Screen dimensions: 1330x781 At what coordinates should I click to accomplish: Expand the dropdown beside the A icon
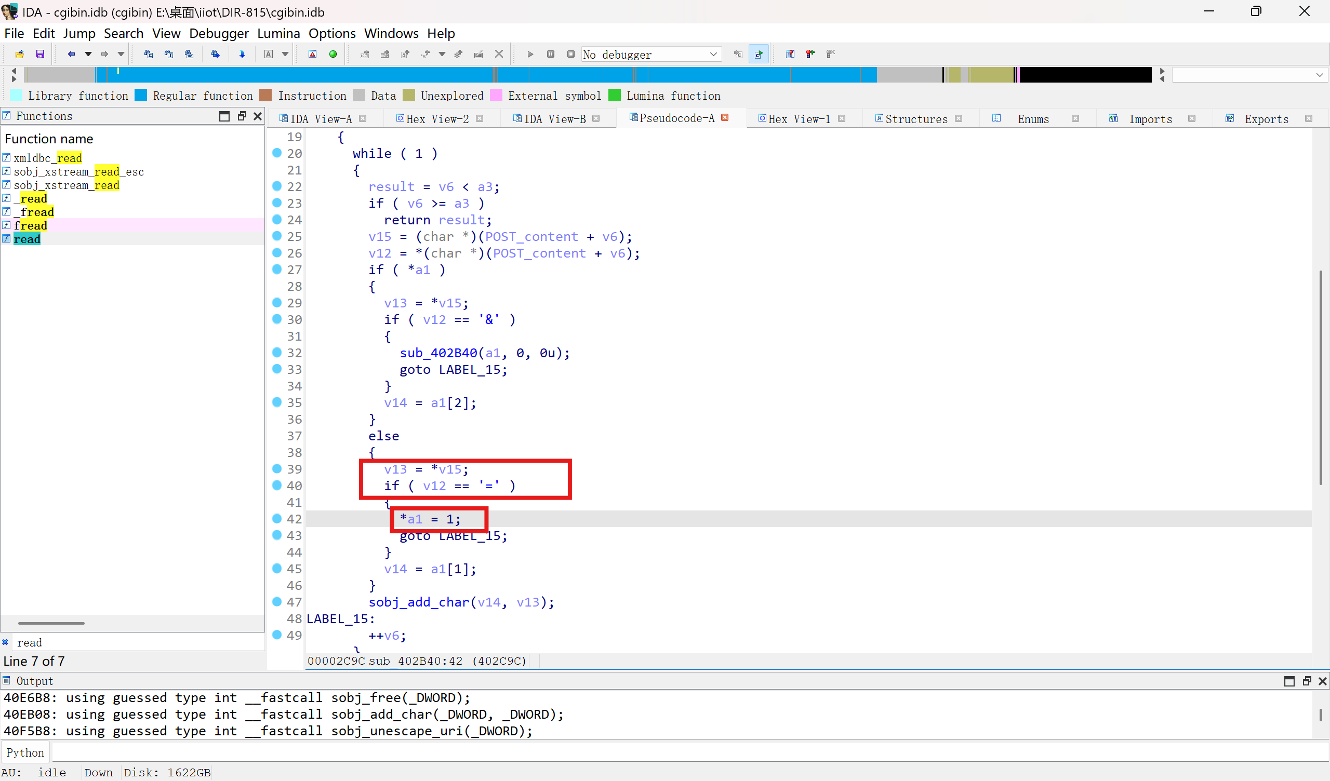[285, 54]
